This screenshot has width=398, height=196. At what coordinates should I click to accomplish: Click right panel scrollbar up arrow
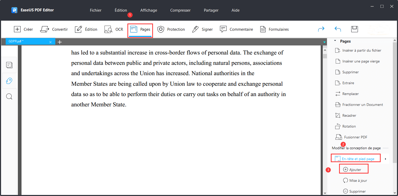pyautogui.click(x=395, y=41)
